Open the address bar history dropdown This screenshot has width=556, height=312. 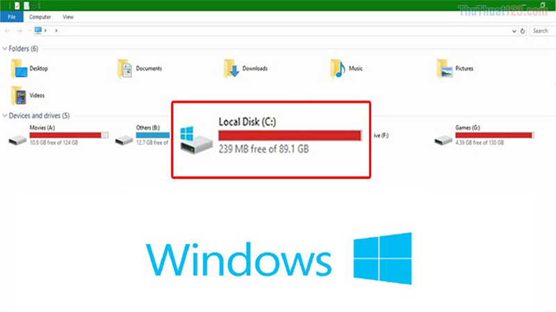point(514,31)
